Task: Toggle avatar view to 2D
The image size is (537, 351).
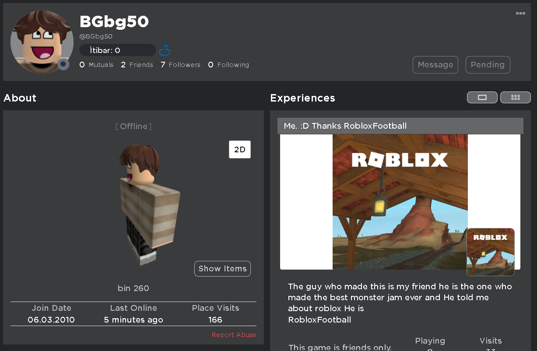Action: tap(240, 150)
